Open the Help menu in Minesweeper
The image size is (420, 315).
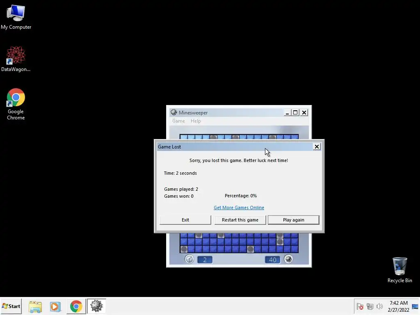196,121
